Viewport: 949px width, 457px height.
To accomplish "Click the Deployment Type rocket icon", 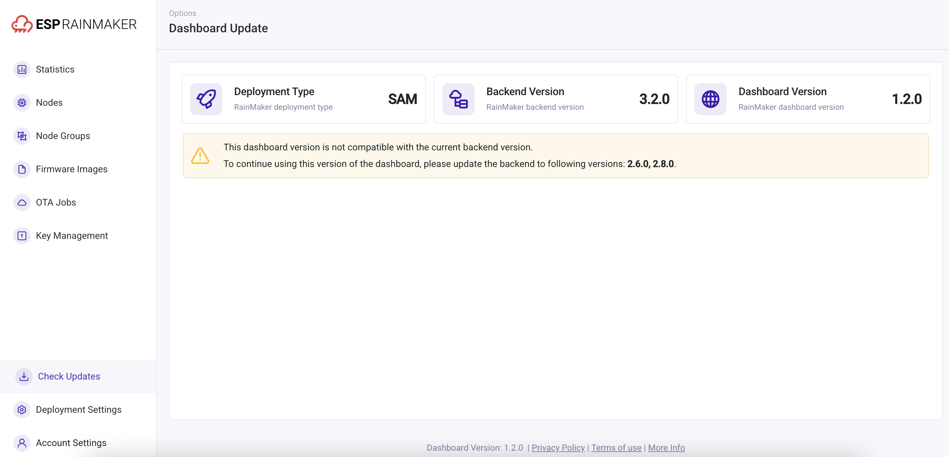I will click(x=206, y=99).
